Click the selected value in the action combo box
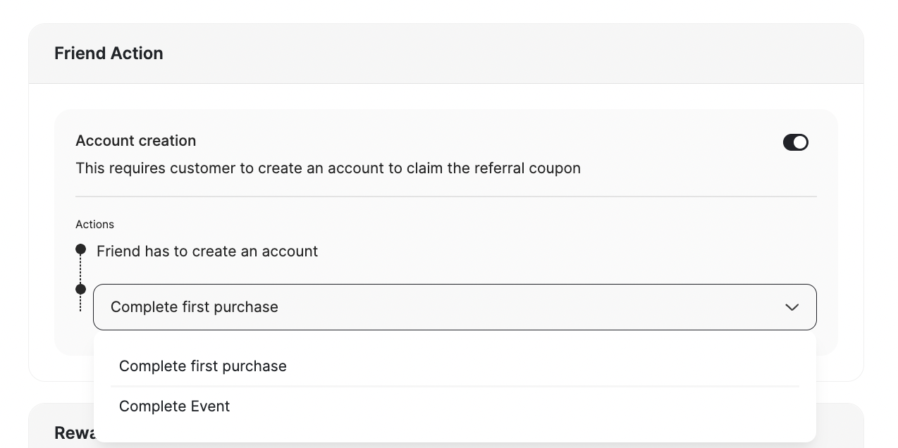The height and width of the screenshot is (448, 898). pos(195,307)
